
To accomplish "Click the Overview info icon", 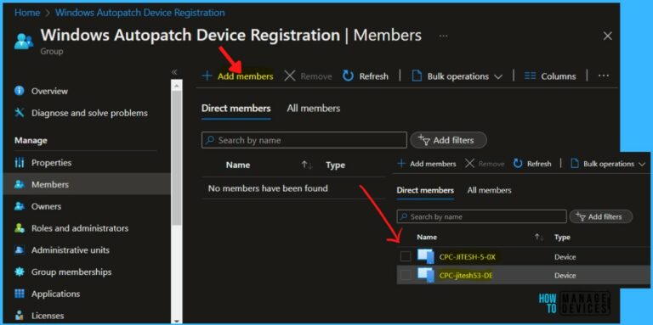I will tap(20, 91).
